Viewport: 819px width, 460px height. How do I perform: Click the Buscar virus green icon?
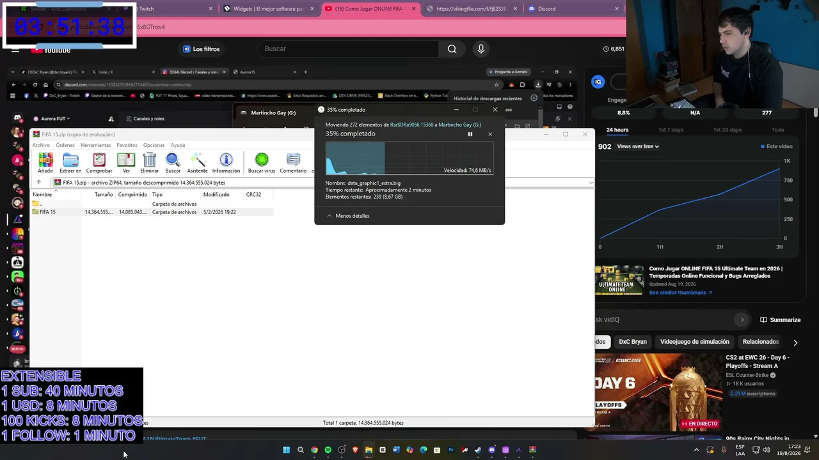261,163
